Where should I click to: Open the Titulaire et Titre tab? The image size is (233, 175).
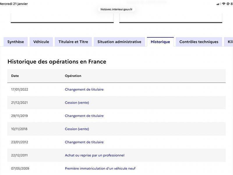point(73,42)
